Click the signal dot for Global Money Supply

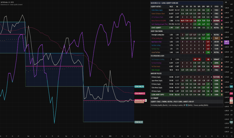[222, 10]
